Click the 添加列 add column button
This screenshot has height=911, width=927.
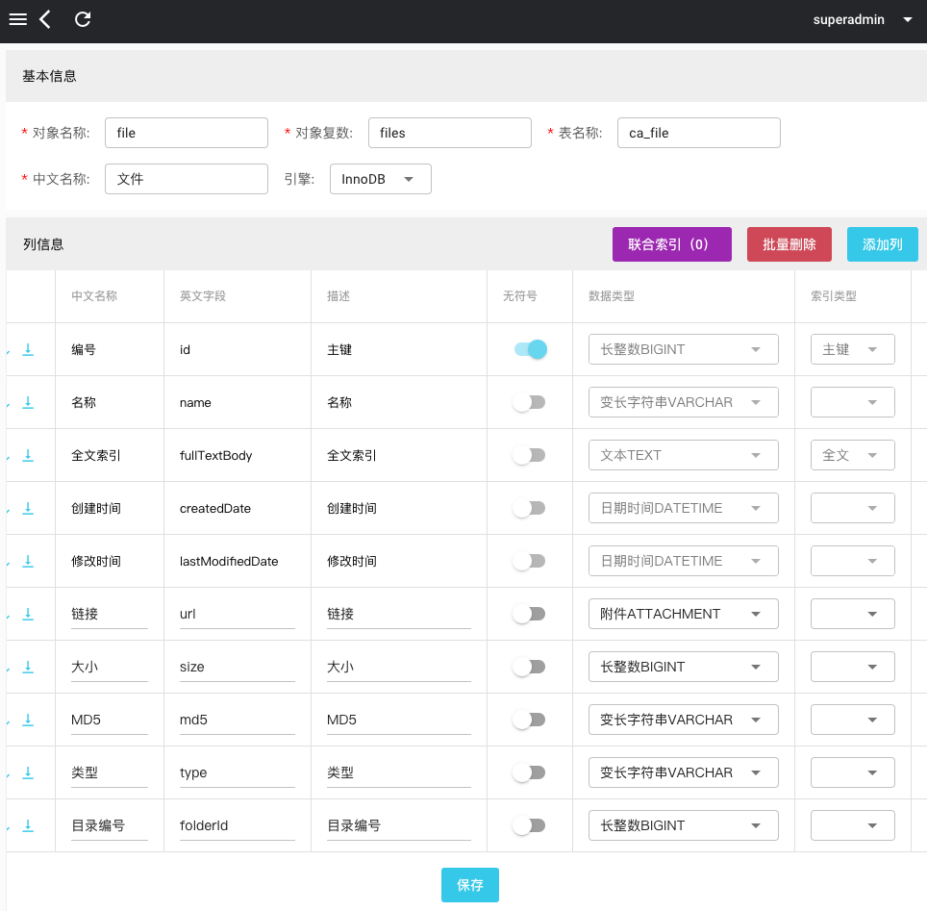pyautogui.click(x=882, y=244)
